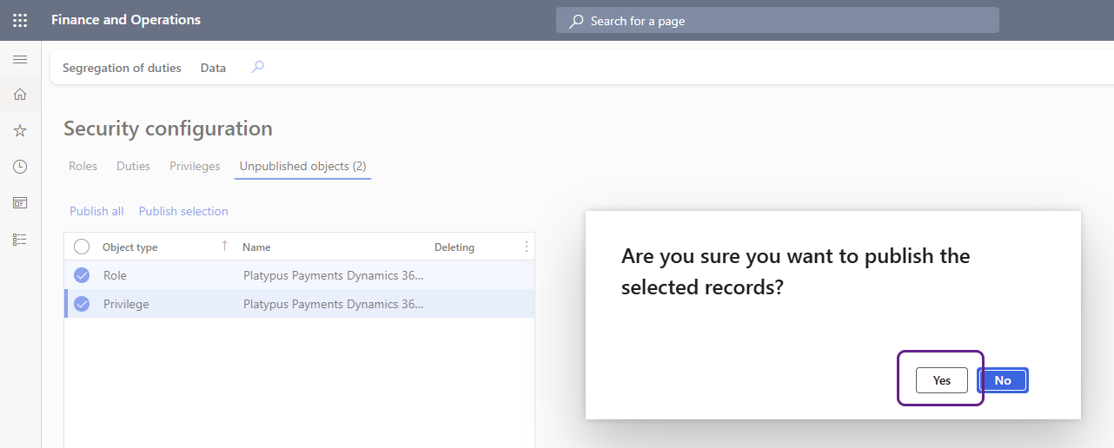The image size is (1114, 448).
Task: Open Recent clock icon in sidebar
Action: [x=20, y=167]
